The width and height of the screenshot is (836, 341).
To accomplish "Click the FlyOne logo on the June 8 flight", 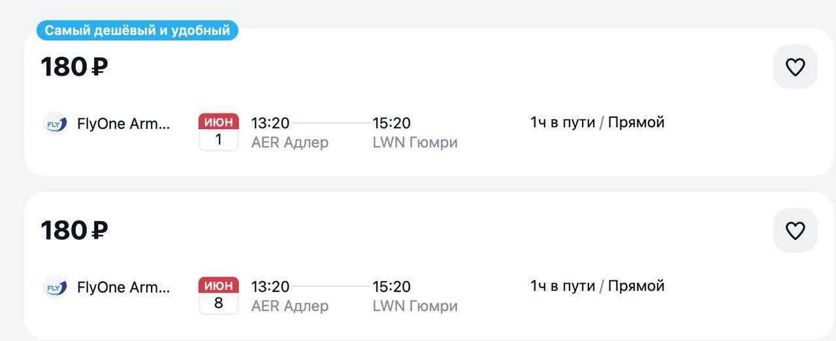I will 55,287.
